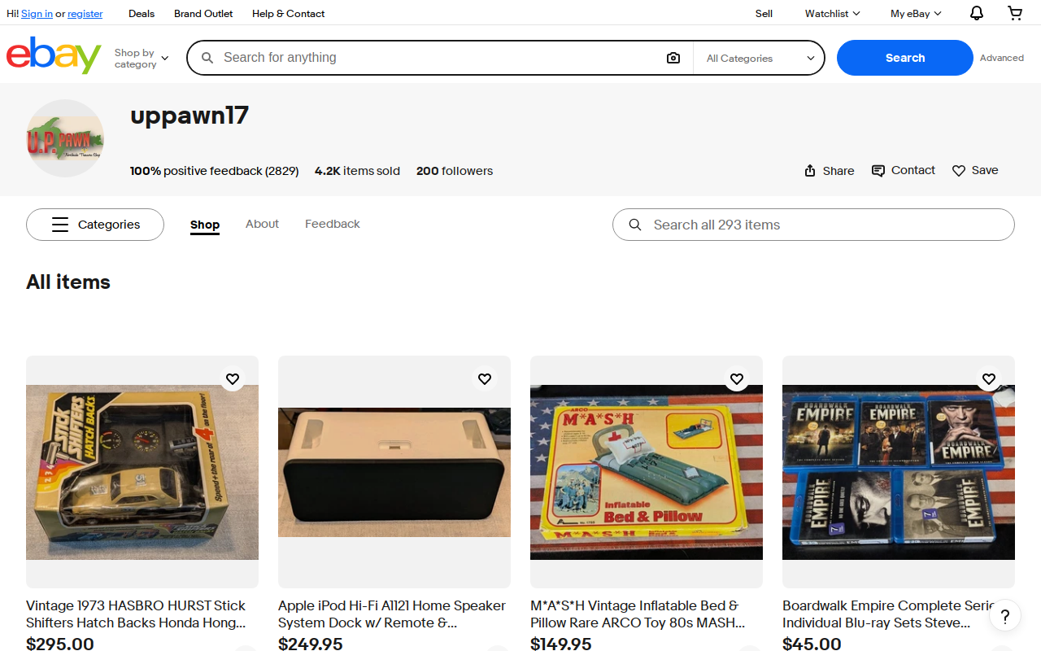Image resolution: width=1041 pixels, height=651 pixels.
Task: Click the 4.2K items sold text
Action: click(x=357, y=171)
